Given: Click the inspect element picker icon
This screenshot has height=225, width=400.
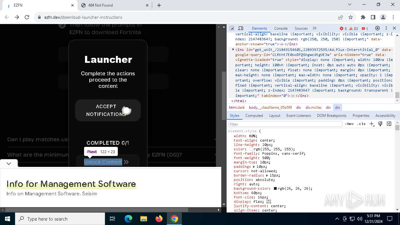Looking at the screenshot, I should [x=232, y=28].
